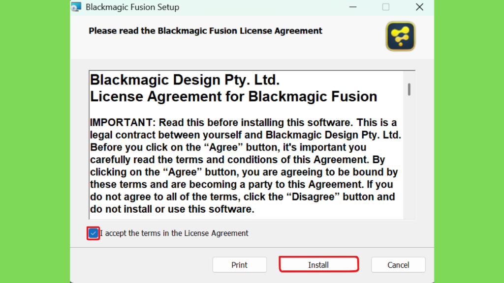Click the 'License Agreement for Blackmagic Fusion' title line
Viewport: 504px width, 283px height.
[x=233, y=97]
